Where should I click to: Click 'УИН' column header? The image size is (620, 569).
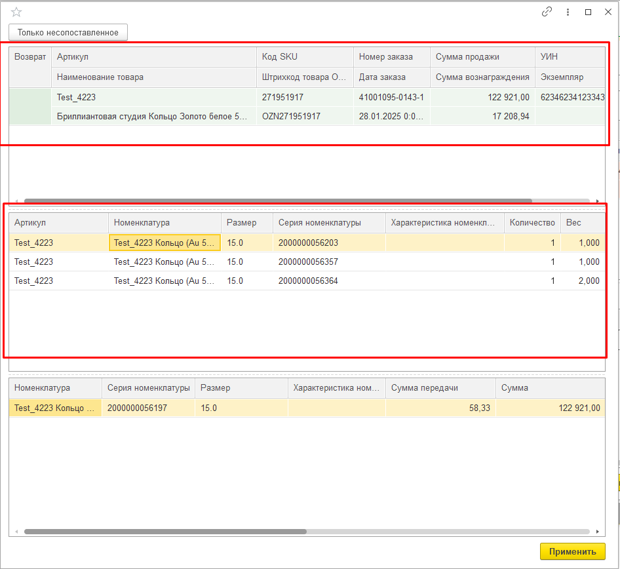pos(570,57)
